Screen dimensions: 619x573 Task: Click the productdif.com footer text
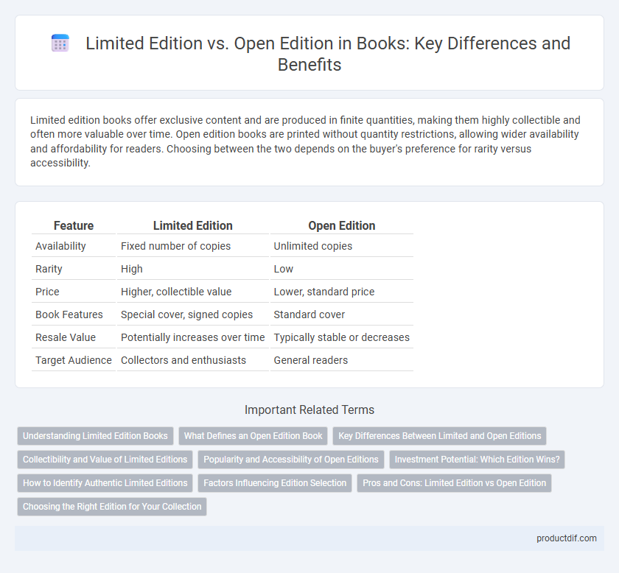point(566,538)
